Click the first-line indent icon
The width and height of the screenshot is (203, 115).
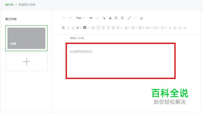[93, 28]
